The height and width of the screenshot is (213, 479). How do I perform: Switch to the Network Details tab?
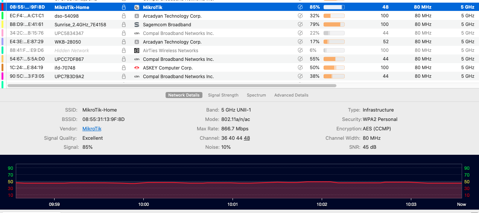(184, 95)
